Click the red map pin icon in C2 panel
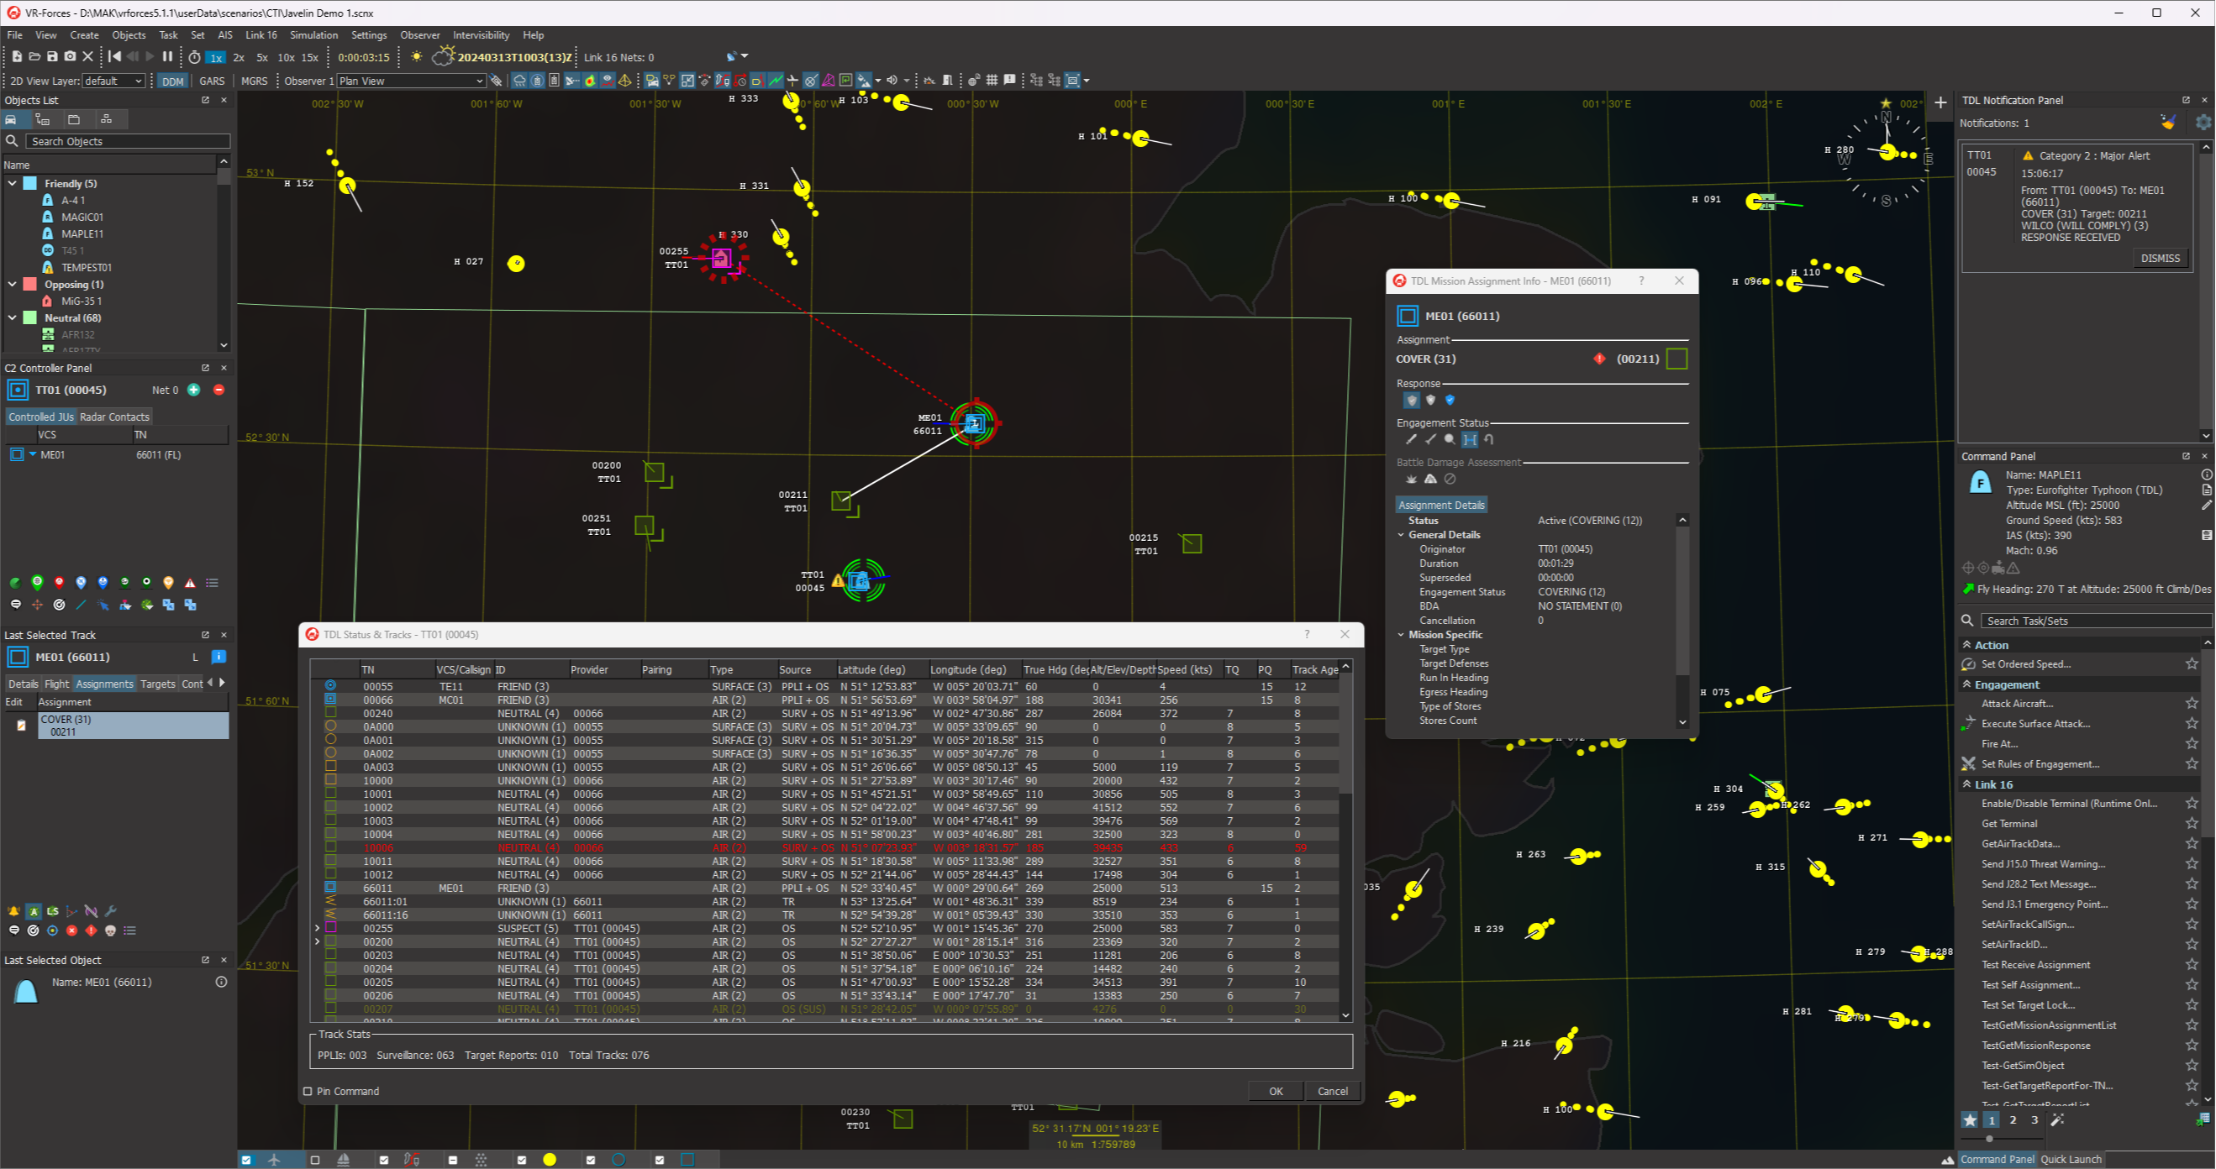 click(60, 583)
